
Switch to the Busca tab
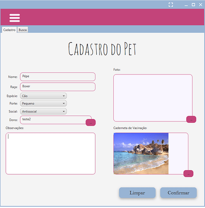[22, 30]
